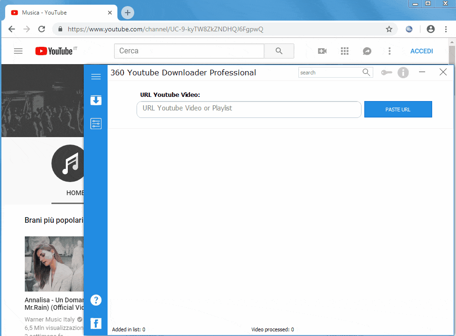The height and width of the screenshot is (336, 456).
Task: Click the 'Brani più popolari' heading
Action: point(54,220)
